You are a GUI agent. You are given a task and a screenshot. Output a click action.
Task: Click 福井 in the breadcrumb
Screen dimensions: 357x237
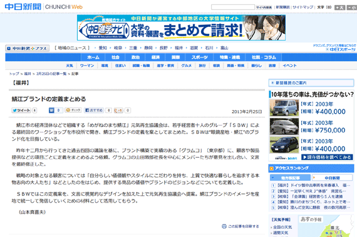pyautogui.click(x=28, y=74)
